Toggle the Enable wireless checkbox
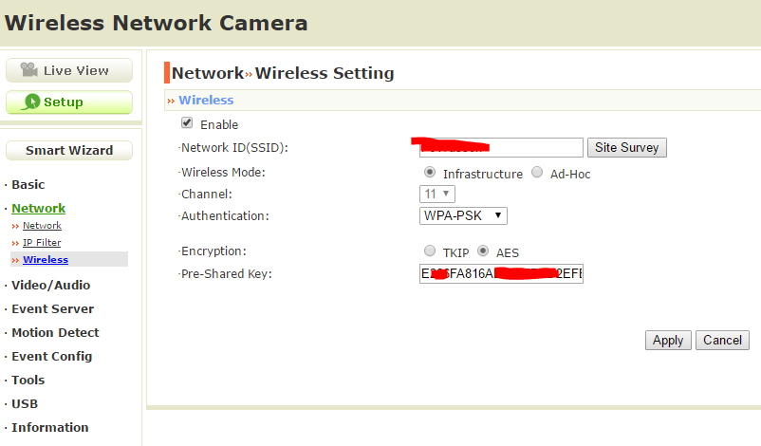Screen dimensions: 761x446 pos(187,123)
